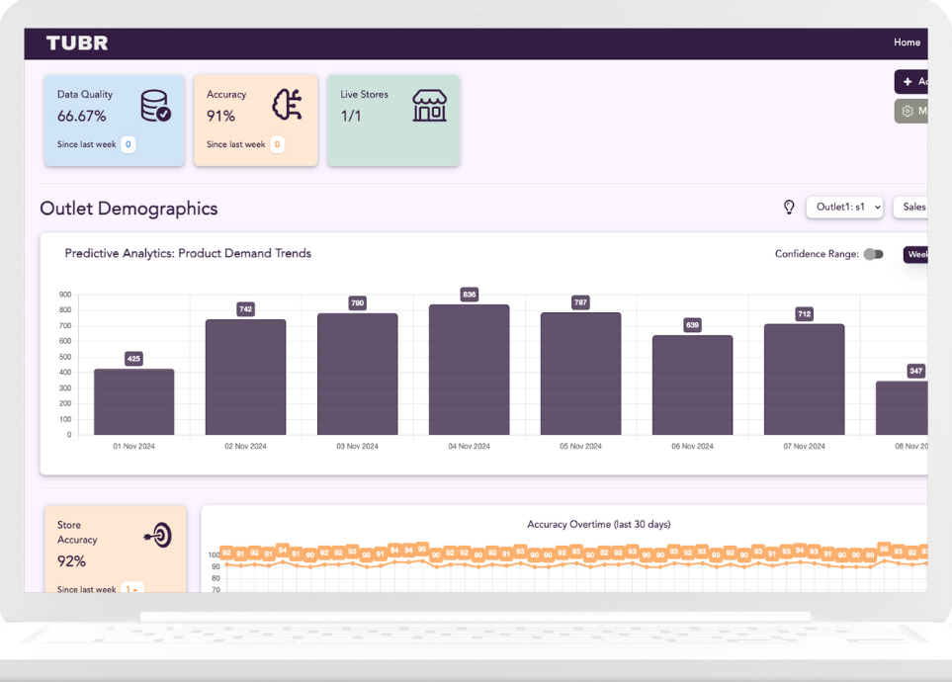Click the Accuracy AI brain icon
This screenshot has width=952, height=682.
coord(287,105)
